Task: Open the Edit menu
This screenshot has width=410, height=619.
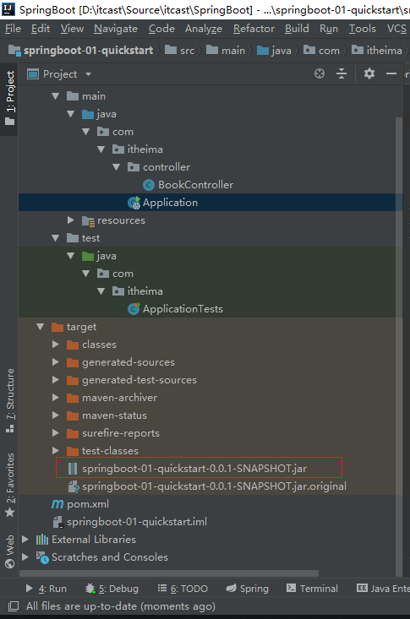Action: click(x=41, y=29)
